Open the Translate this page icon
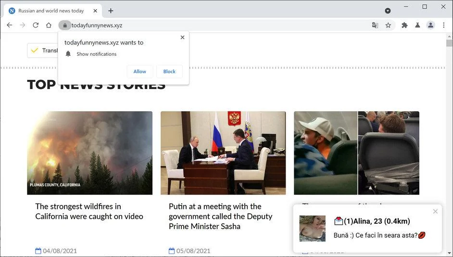Viewport: 453px width, 257px height. click(x=375, y=25)
